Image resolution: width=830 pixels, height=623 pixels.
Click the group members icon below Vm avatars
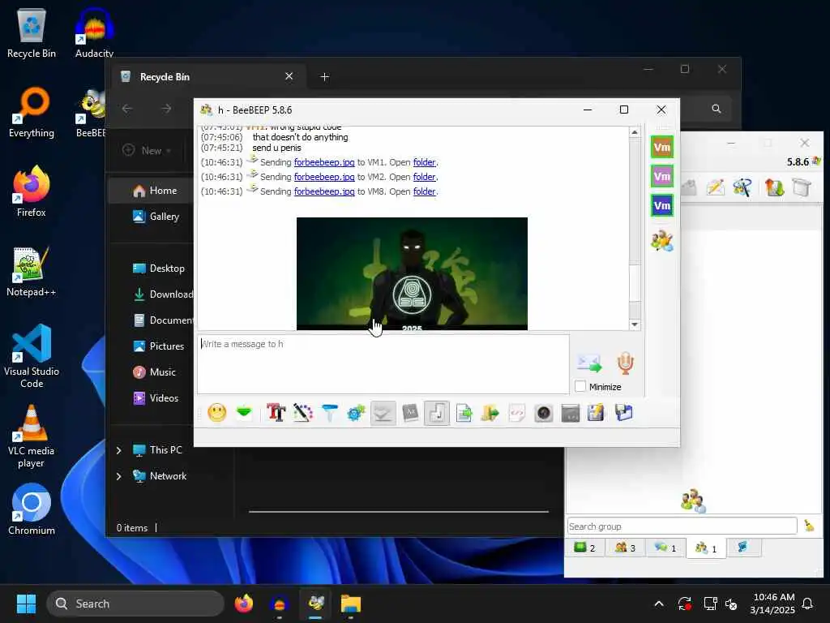[x=662, y=240]
